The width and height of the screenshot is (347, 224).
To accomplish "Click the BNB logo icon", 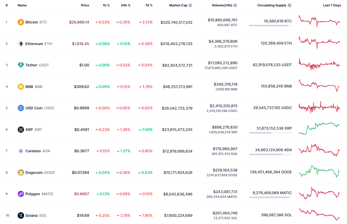I will pyautogui.click(x=20, y=86).
